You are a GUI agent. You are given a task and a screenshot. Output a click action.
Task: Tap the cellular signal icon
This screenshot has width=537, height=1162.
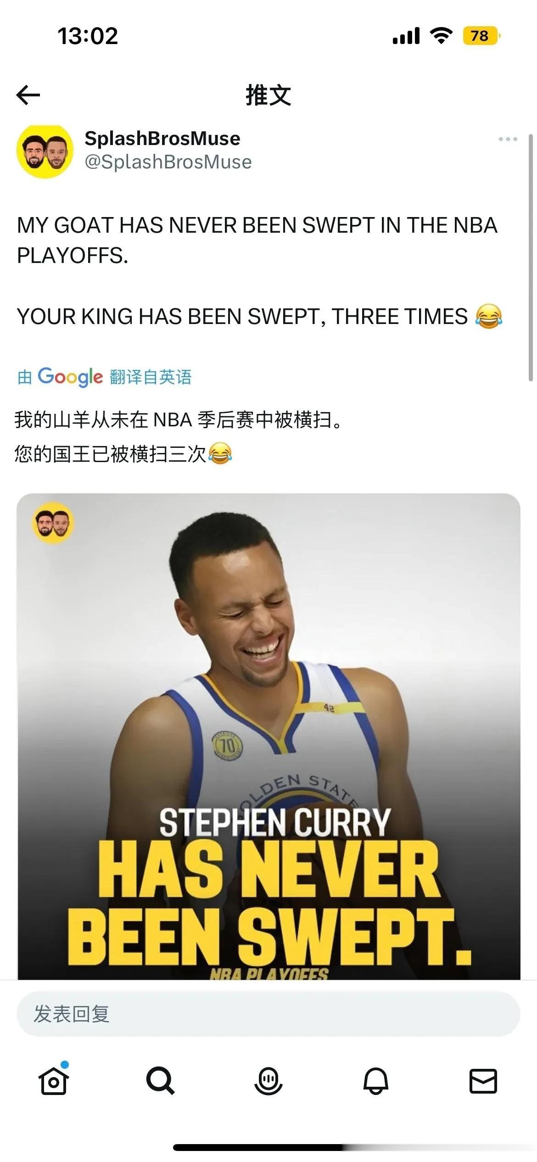click(x=406, y=36)
